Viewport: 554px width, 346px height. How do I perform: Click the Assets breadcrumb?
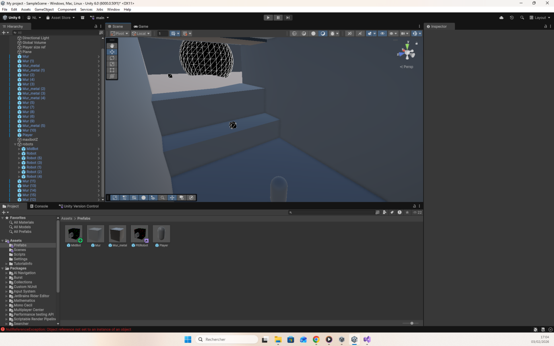pos(67,218)
